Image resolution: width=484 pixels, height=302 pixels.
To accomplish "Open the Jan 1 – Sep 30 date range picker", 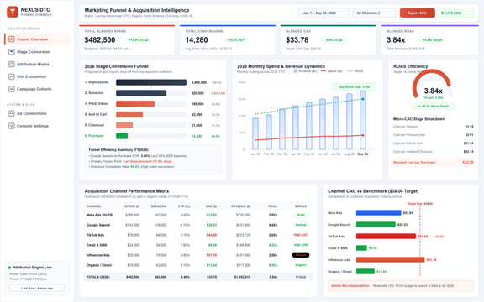I will click(324, 13).
